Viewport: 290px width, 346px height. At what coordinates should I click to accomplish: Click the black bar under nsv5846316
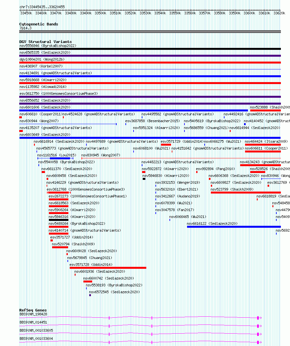click(58, 220)
